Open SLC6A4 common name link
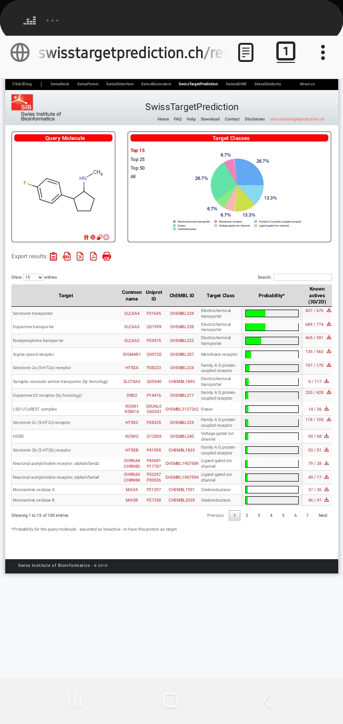The image size is (343, 724). tap(132, 313)
